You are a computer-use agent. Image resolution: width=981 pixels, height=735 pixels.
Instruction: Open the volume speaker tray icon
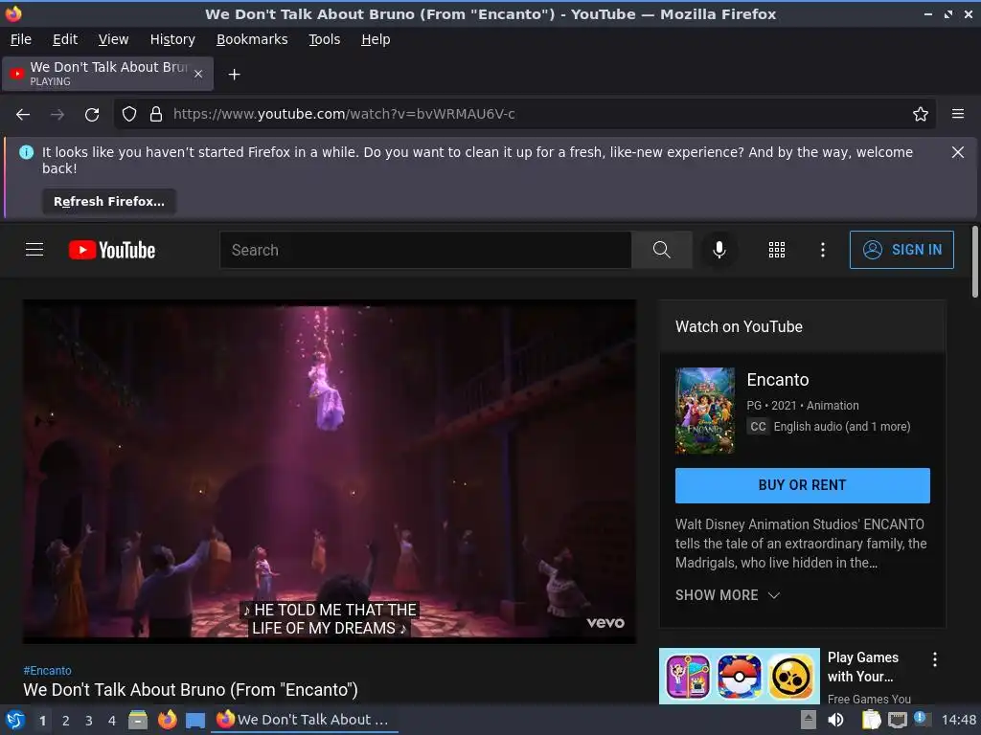pyautogui.click(x=835, y=720)
